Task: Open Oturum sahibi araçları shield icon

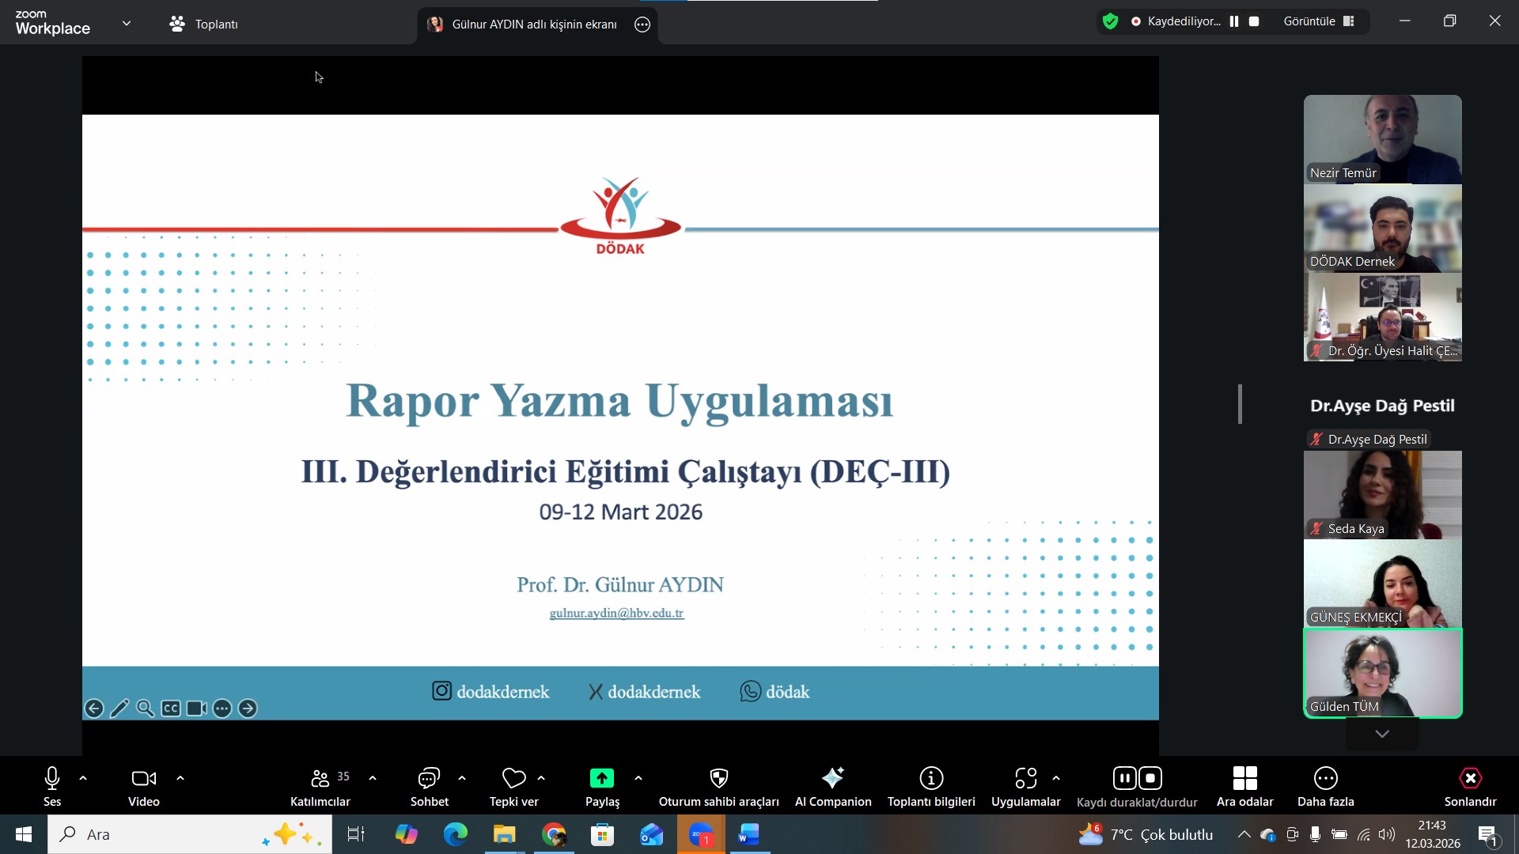Action: pos(718,779)
